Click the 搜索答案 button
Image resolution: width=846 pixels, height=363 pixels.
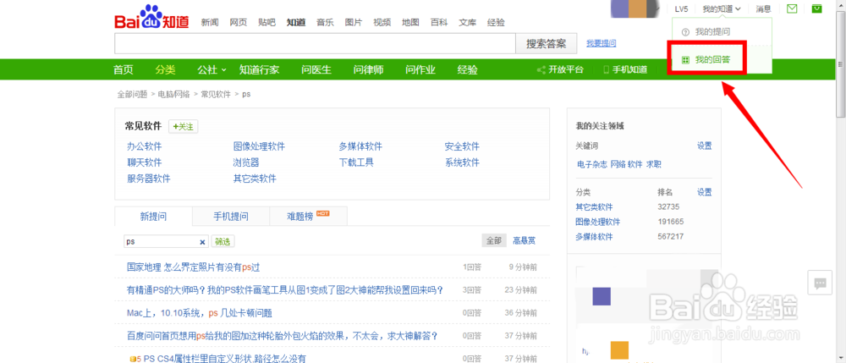point(546,44)
